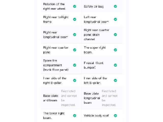The image size is (163, 122).
Task: Click check mark next to Right rear longitudinal beam
Action: pyautogui.click(x=75, y=35)
